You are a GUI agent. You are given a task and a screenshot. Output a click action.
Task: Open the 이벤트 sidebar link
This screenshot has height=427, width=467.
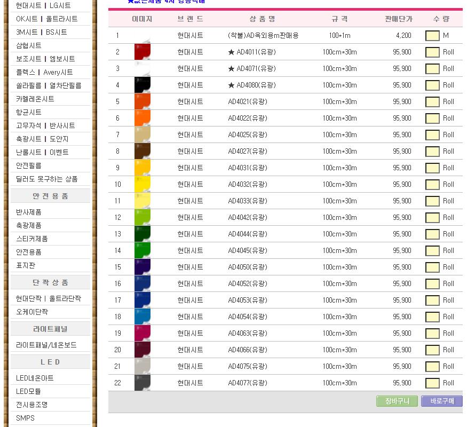point(59,152)
